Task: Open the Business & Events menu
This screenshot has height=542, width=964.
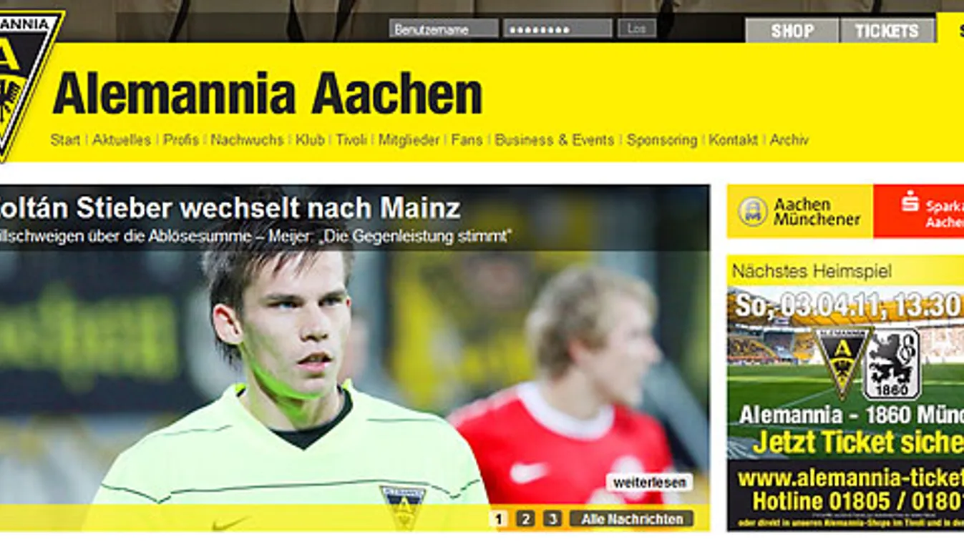Action: tap(555, 140)
